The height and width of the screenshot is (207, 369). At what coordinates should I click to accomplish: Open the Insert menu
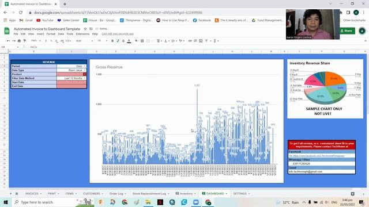(40, 34)
